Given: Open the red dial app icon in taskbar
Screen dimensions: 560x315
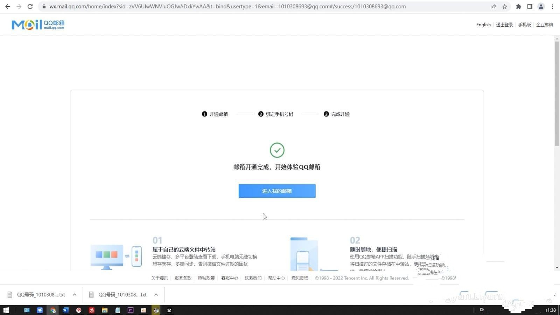Looking at the screenshot, I should point(79,310).
